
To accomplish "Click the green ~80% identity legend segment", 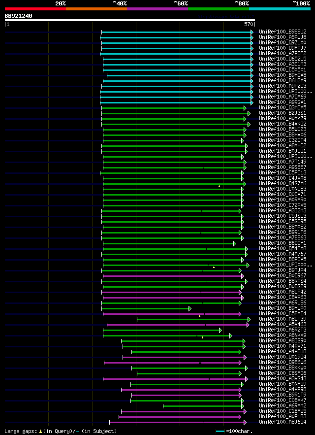I will [219, 9].
